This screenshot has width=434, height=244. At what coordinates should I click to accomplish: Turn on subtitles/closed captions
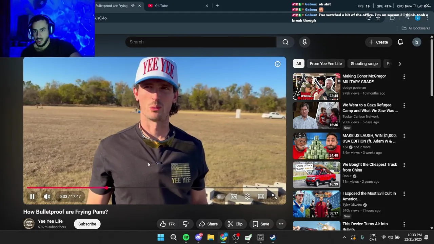point(234,197)
